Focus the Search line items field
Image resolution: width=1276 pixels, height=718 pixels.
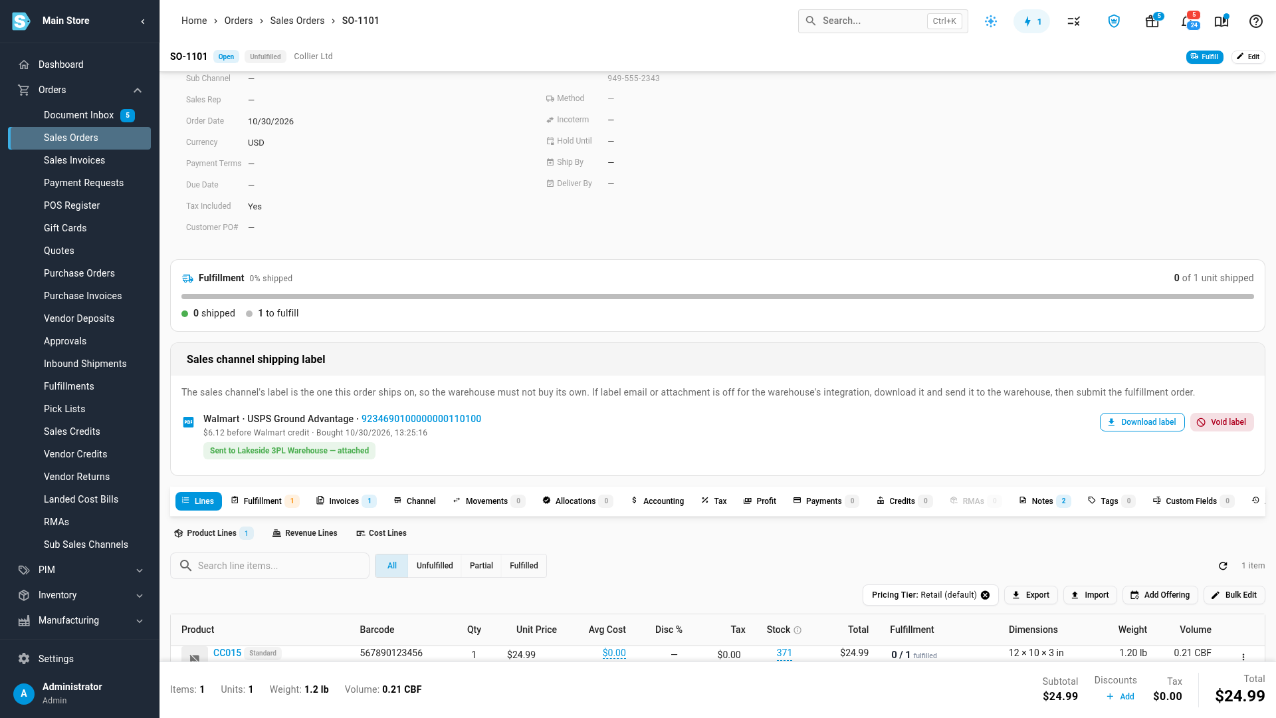[270, 566]
